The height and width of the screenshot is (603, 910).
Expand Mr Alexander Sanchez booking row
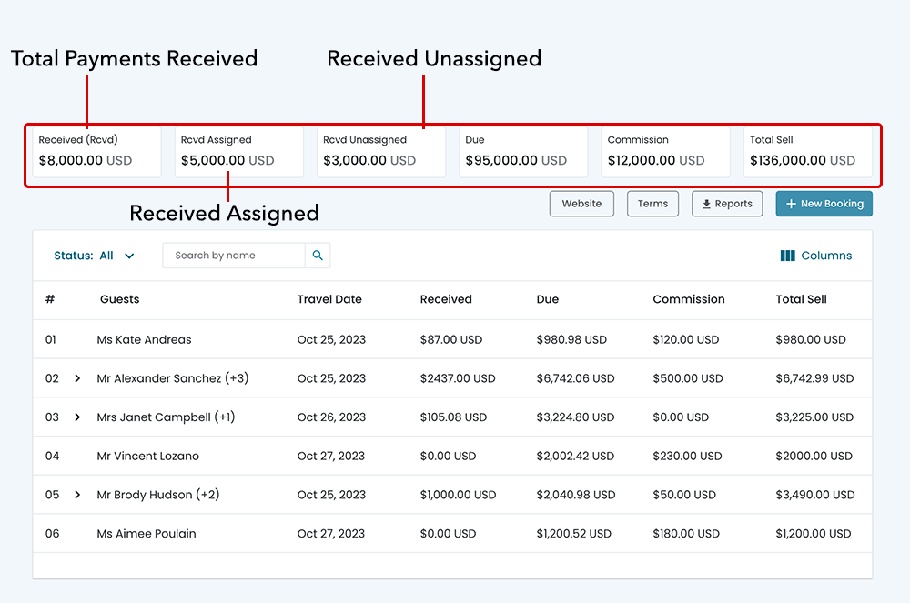tap(77, 378)
